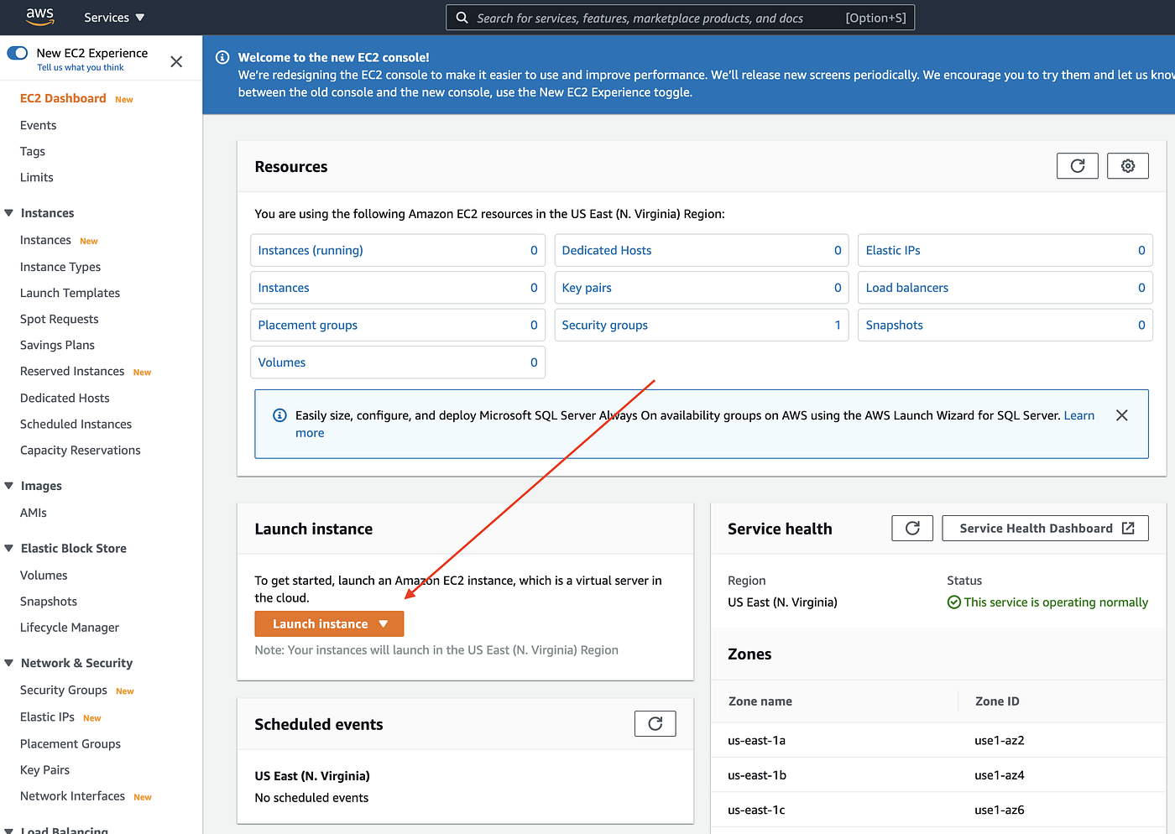
Task: Click the AWS logo icon
Action: pos(39,17)
